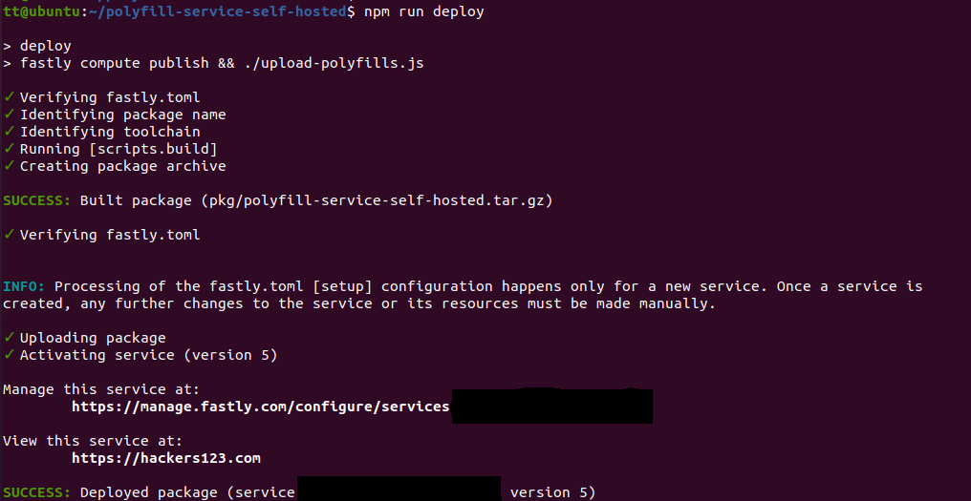Click the checkmark beside 'Identifying toolchain'
The height and width of the screenshot is (501, 971).
pyautogui.click(x=9, y=131)
